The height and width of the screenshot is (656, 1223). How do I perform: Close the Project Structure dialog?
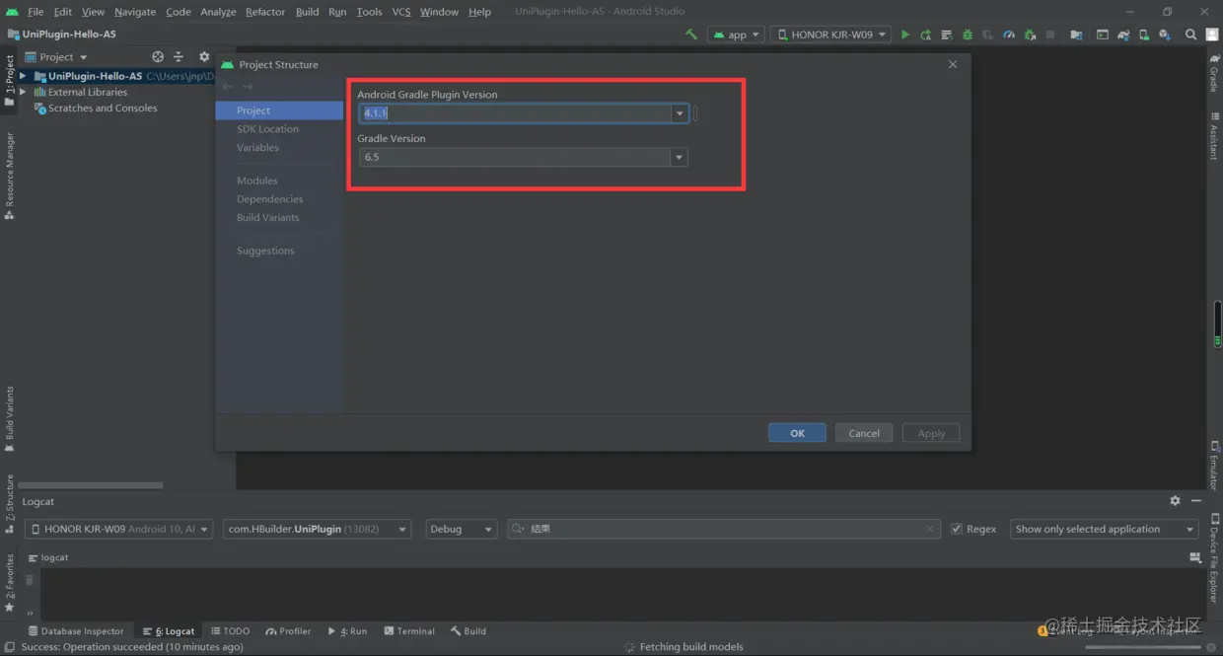point(953,64)
